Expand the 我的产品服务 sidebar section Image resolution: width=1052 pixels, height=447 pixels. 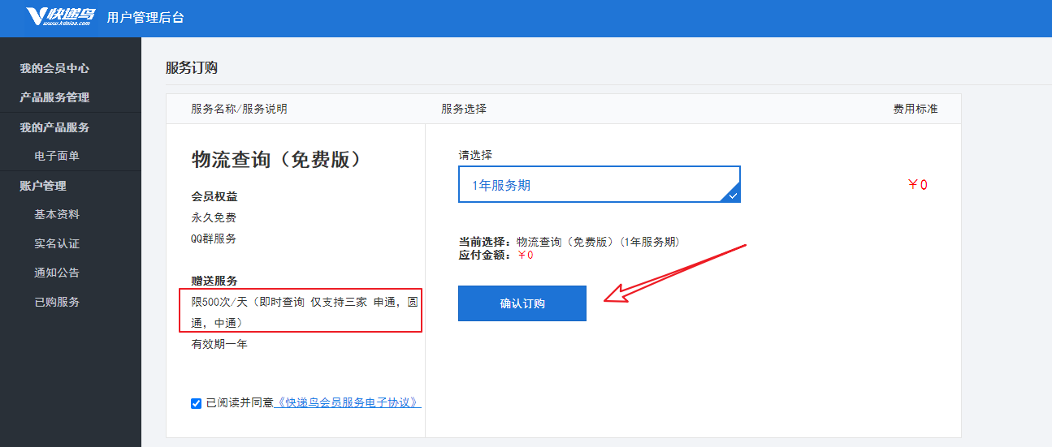click(x=54, y=127)
